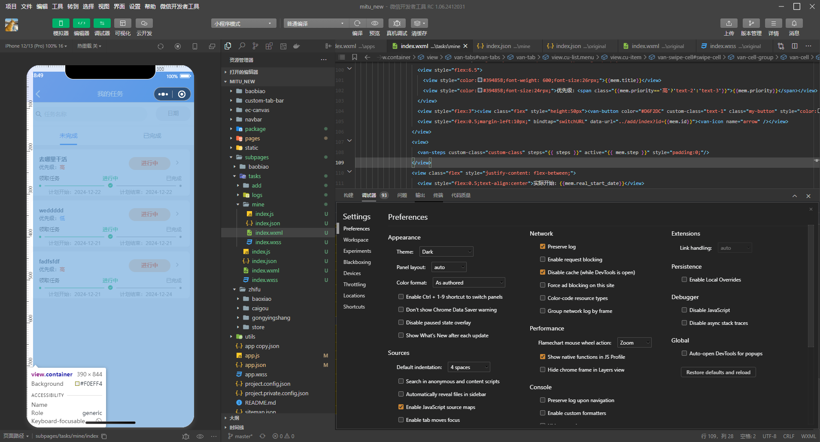This screenshot has width=820, height=442.
Task: Enable request blocking checkbox
Action: coord(543,260)
